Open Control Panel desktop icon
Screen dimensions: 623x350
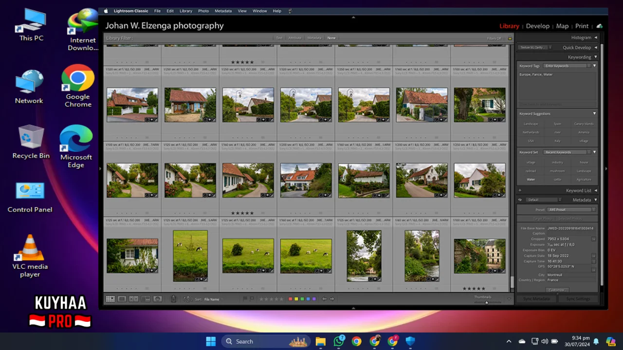point(30,197)
